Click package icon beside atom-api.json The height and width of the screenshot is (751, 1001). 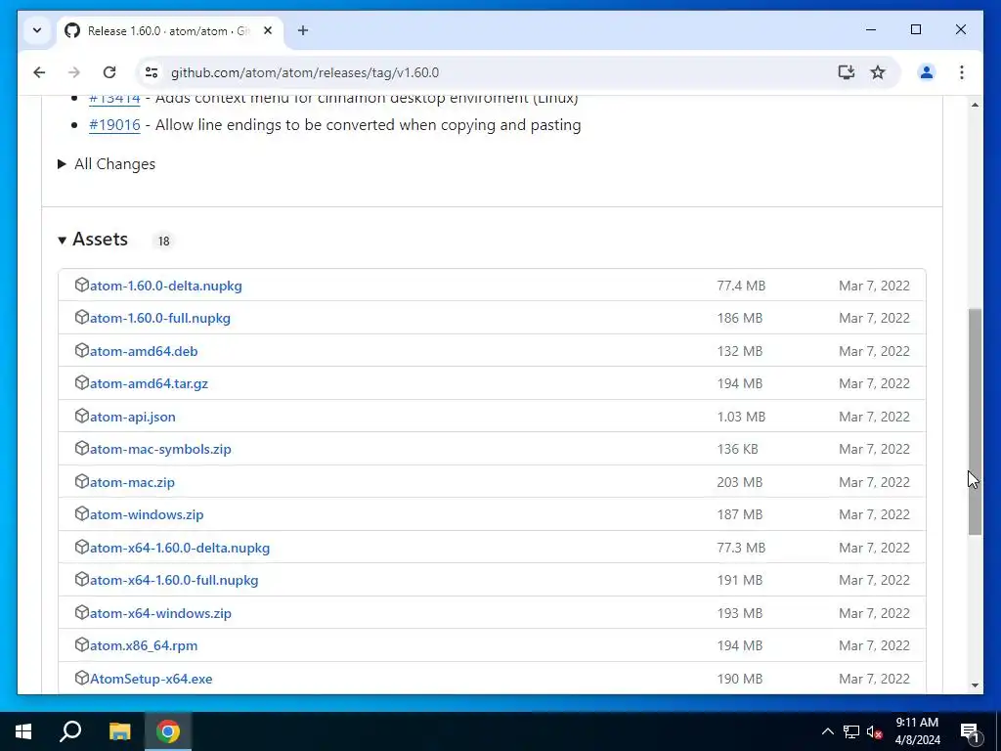(82, 416)
